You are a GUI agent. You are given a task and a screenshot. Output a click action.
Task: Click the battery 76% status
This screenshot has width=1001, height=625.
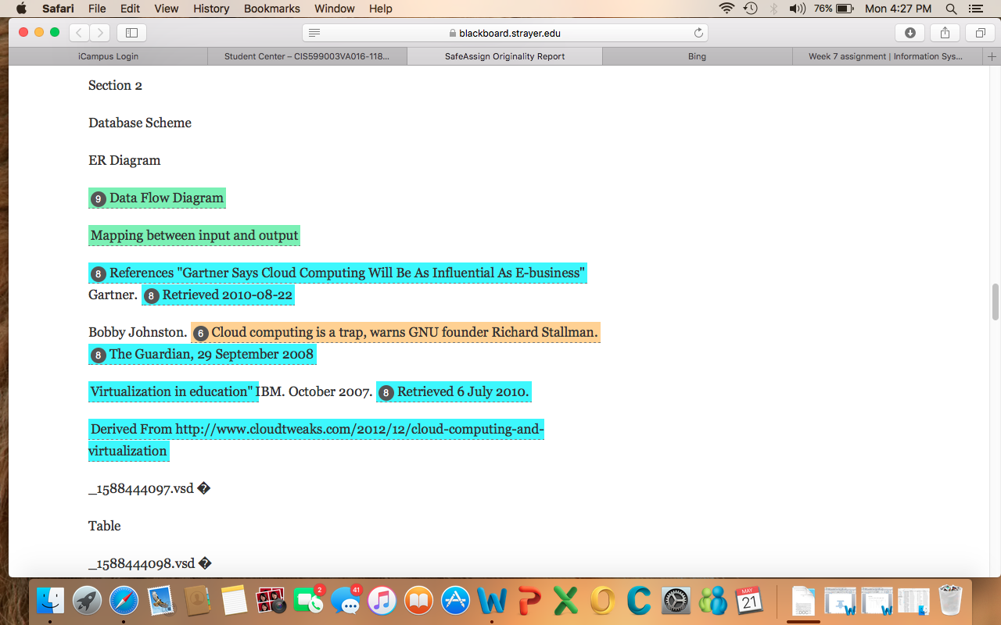[x=834, y=9]
